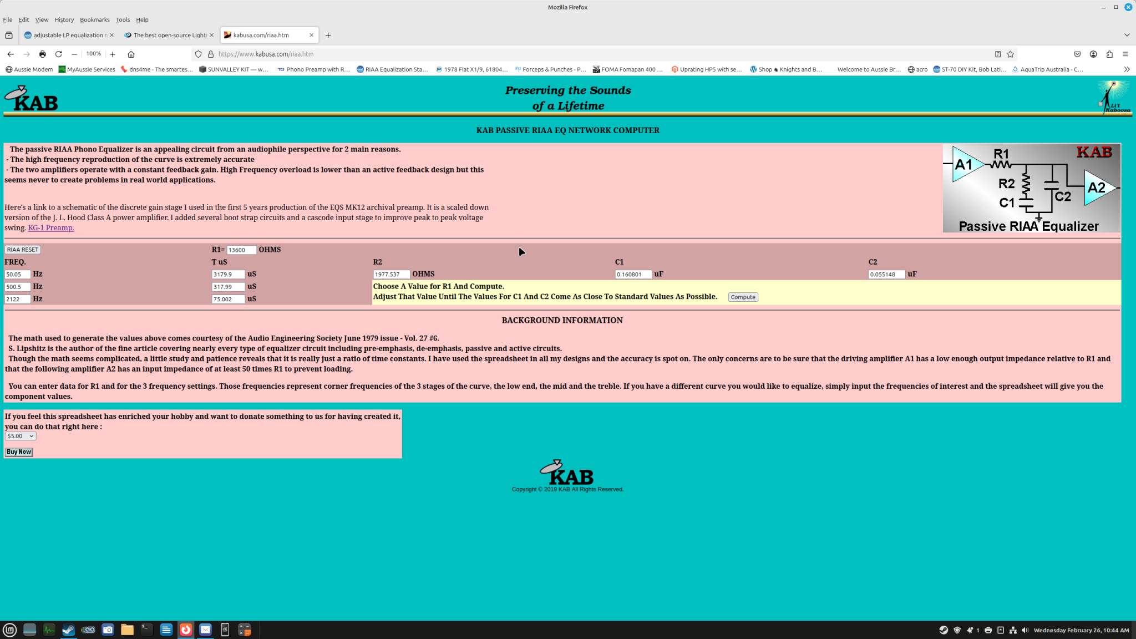Open the Bookmarks menu
The image size is (1136, 639).
coord(95,19)
